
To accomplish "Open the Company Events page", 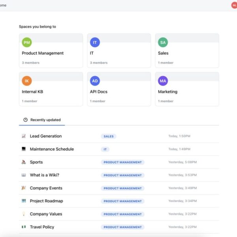I will tap(46, 188).
